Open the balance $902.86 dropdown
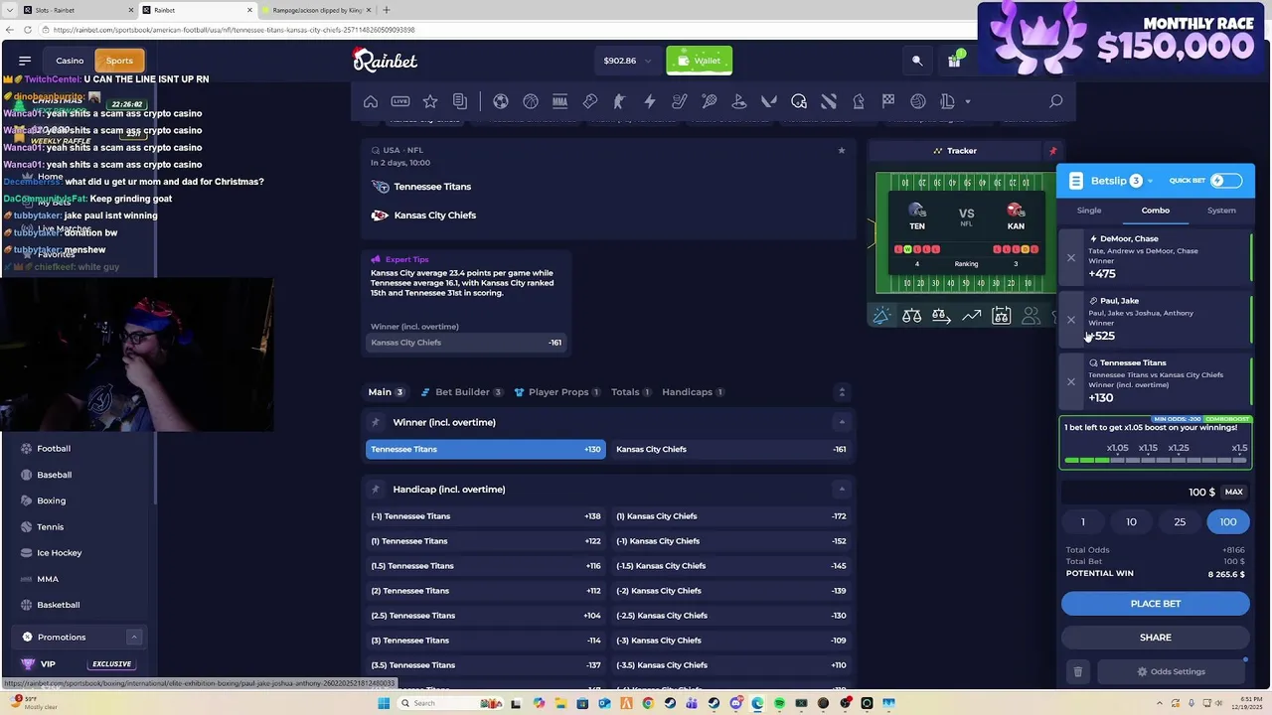The width and height of the screenshot is (1272, 715). point(626,61)
